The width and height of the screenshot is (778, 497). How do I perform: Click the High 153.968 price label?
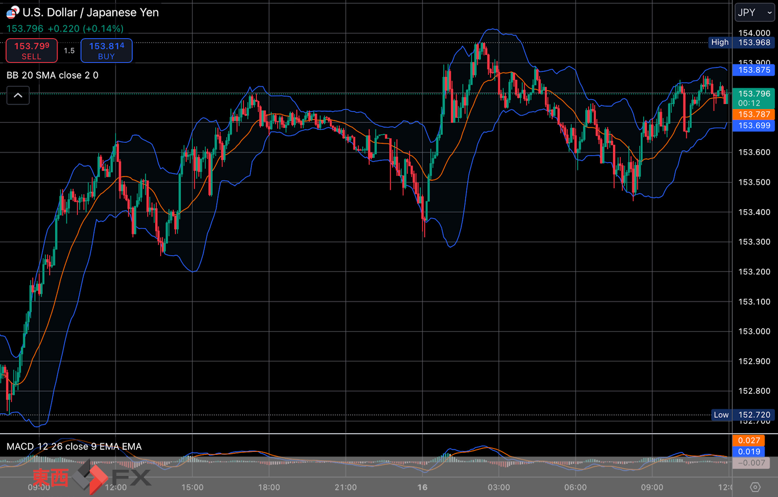[741, 42]
